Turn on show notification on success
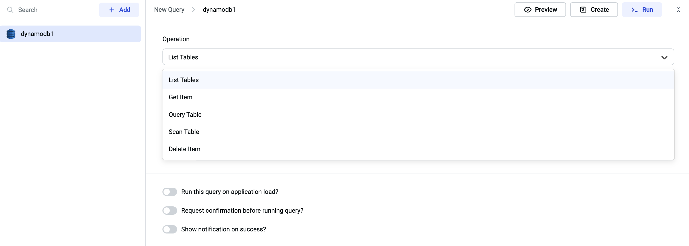The height and width of the screenshot is (246, 689). [x=170, y=229]
